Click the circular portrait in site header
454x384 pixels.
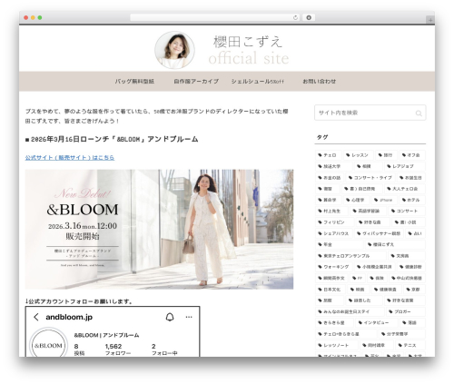pos(174,50)
